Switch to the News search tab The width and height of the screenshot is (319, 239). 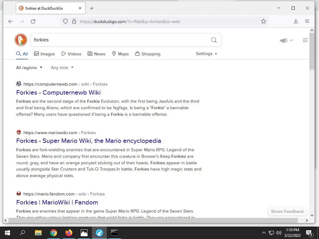(96, 54)
